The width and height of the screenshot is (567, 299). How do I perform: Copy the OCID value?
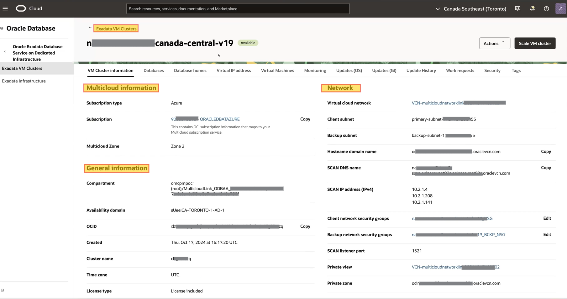[x=305, y=226]
